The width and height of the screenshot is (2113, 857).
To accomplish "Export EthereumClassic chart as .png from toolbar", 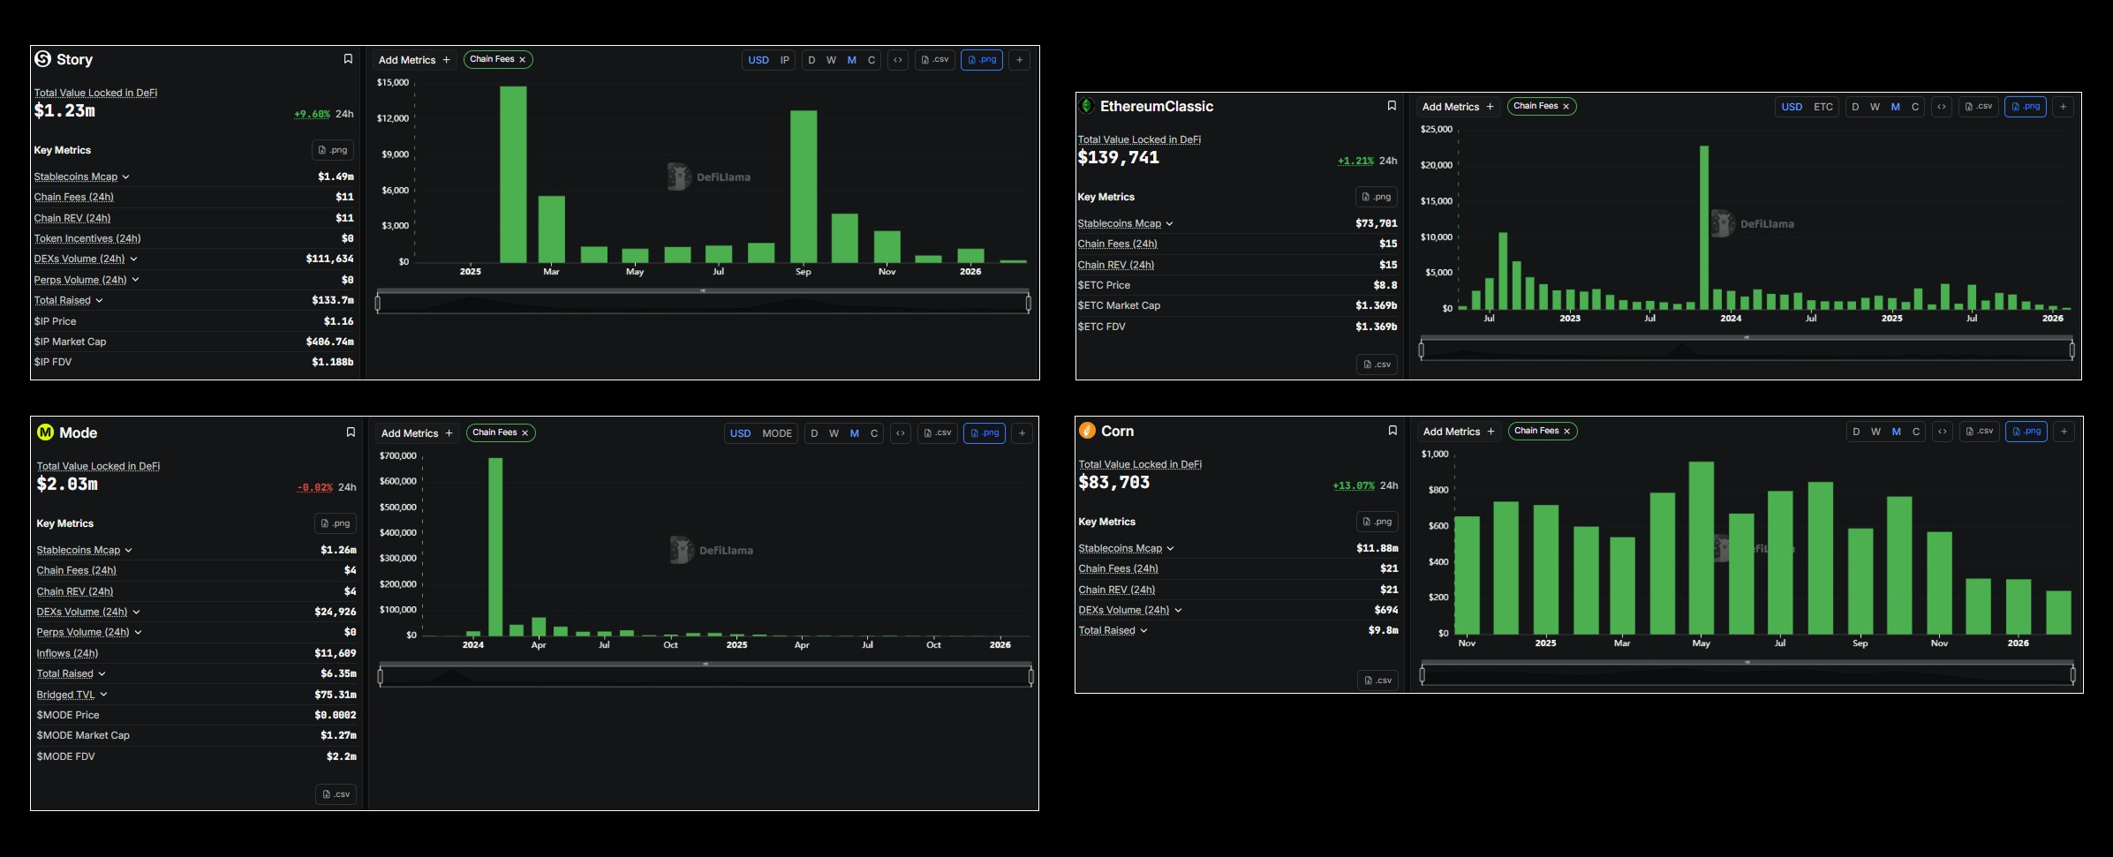I will [2026, 107].
